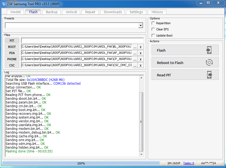This screenshot has width=226, height=168.
Task: Switch to the Downloads tab
Action: [113, 12]
